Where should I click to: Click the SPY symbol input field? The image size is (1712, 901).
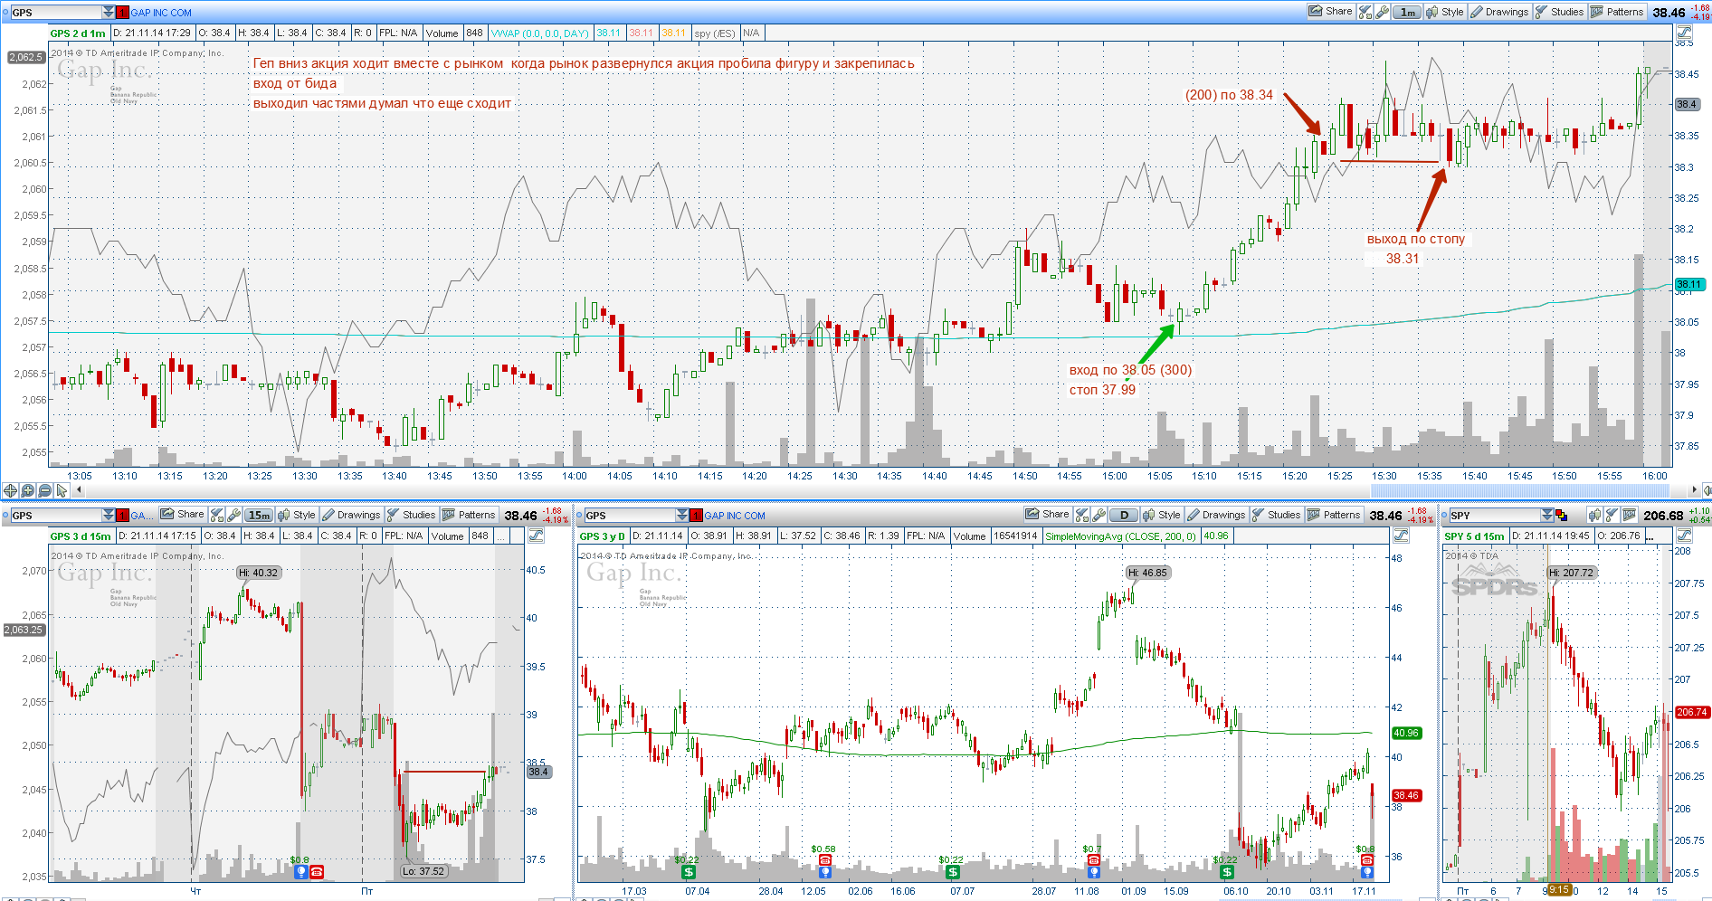click(1494, 515)
